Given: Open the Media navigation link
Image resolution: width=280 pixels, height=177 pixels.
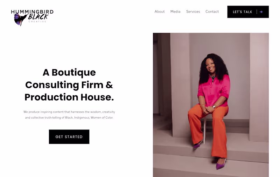Looking at the screenshot, I should (175, 12).
